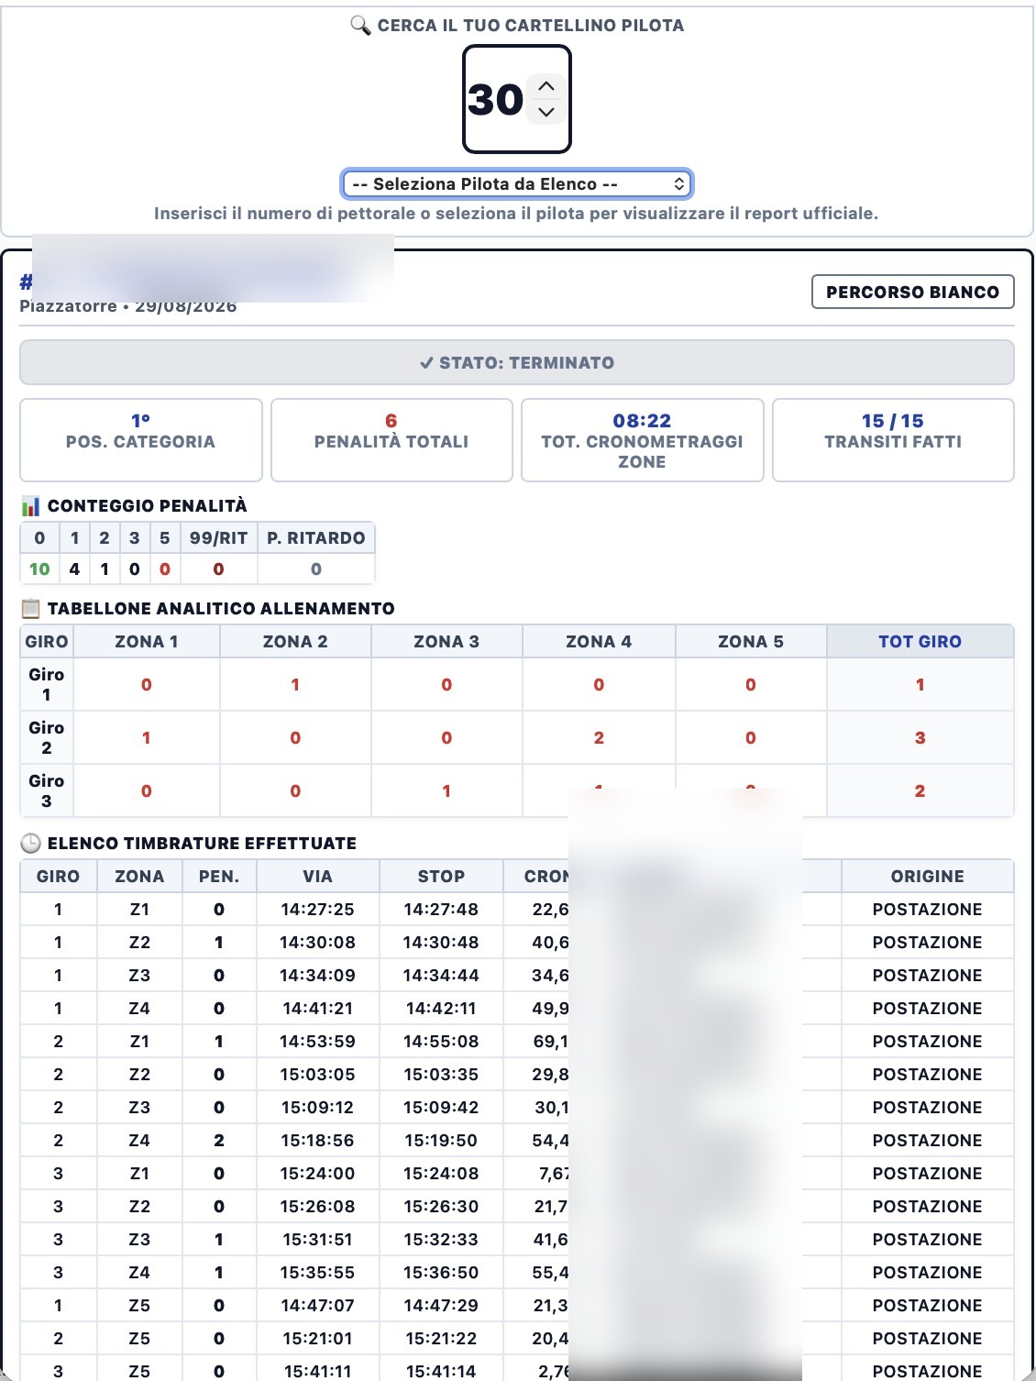
Task: Click the stop time 14:30:48
Action: point(442,943)
